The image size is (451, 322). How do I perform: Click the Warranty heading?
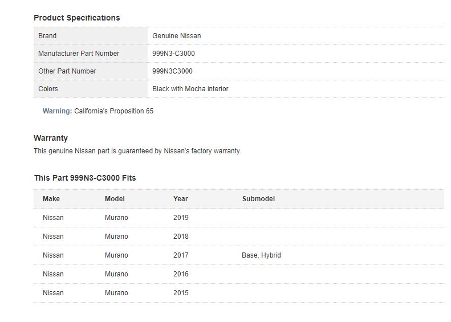(x=51, y=138)
